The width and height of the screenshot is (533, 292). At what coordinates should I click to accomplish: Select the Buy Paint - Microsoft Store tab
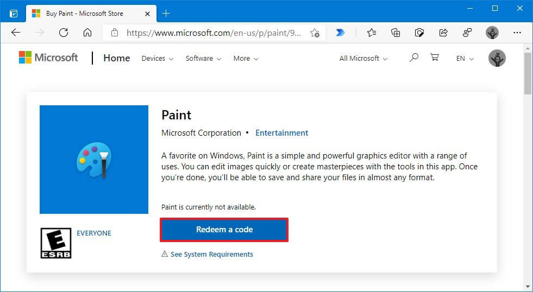pyautogui.click(x=91, y=14)
